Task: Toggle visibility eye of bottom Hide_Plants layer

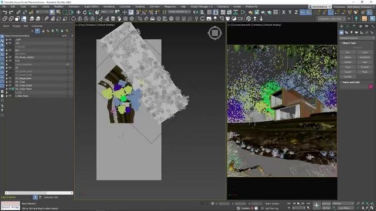Action: pyautogui.click(x=10, y=96)
